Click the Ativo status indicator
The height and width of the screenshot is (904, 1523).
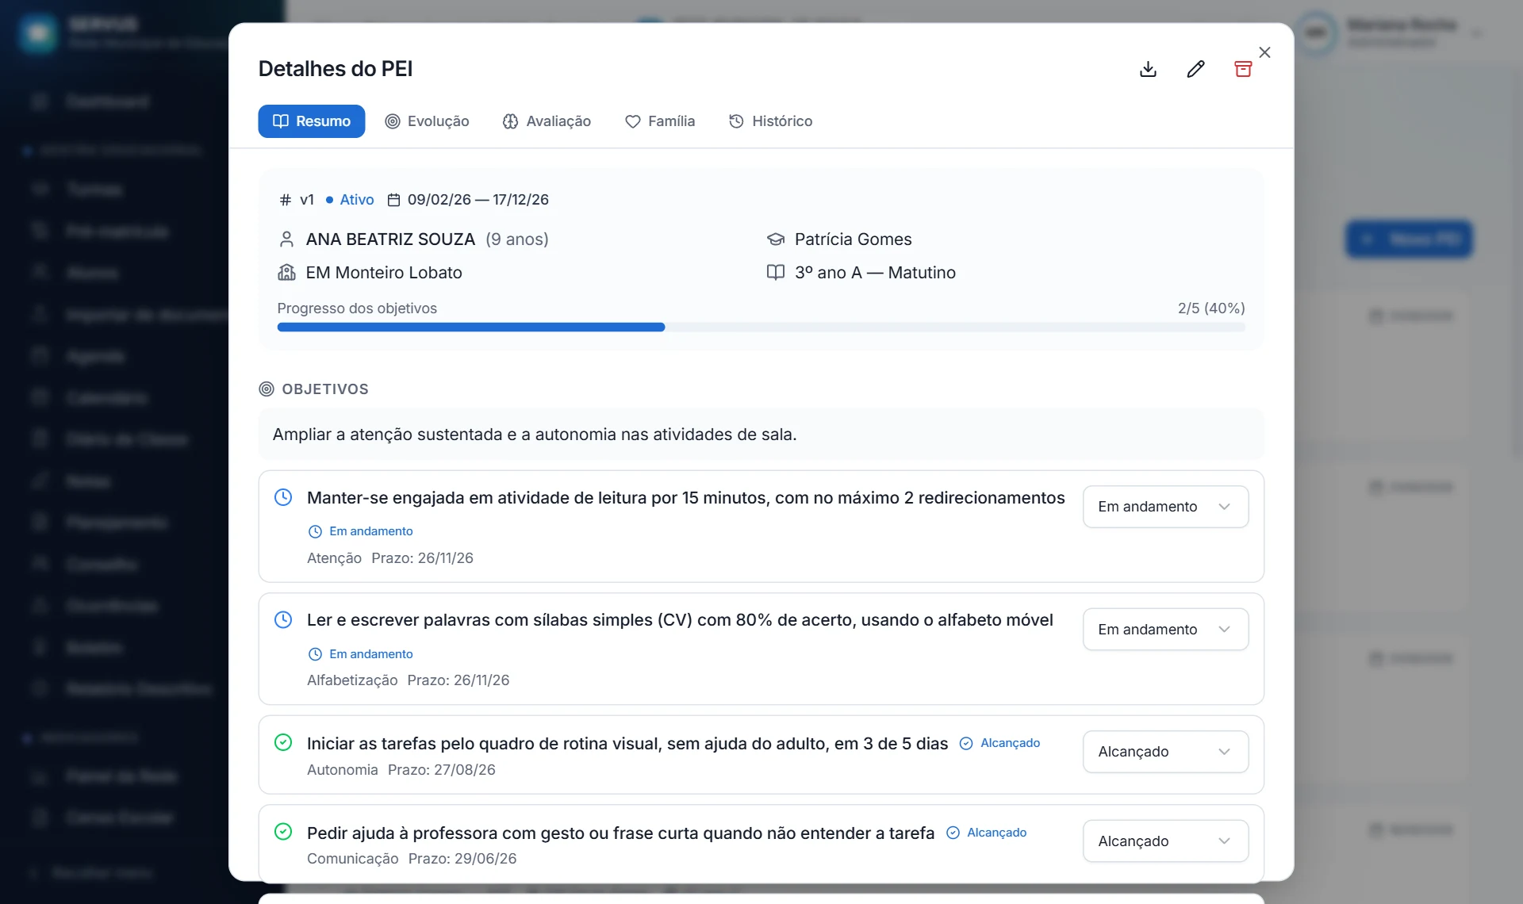tap(350, 200)
